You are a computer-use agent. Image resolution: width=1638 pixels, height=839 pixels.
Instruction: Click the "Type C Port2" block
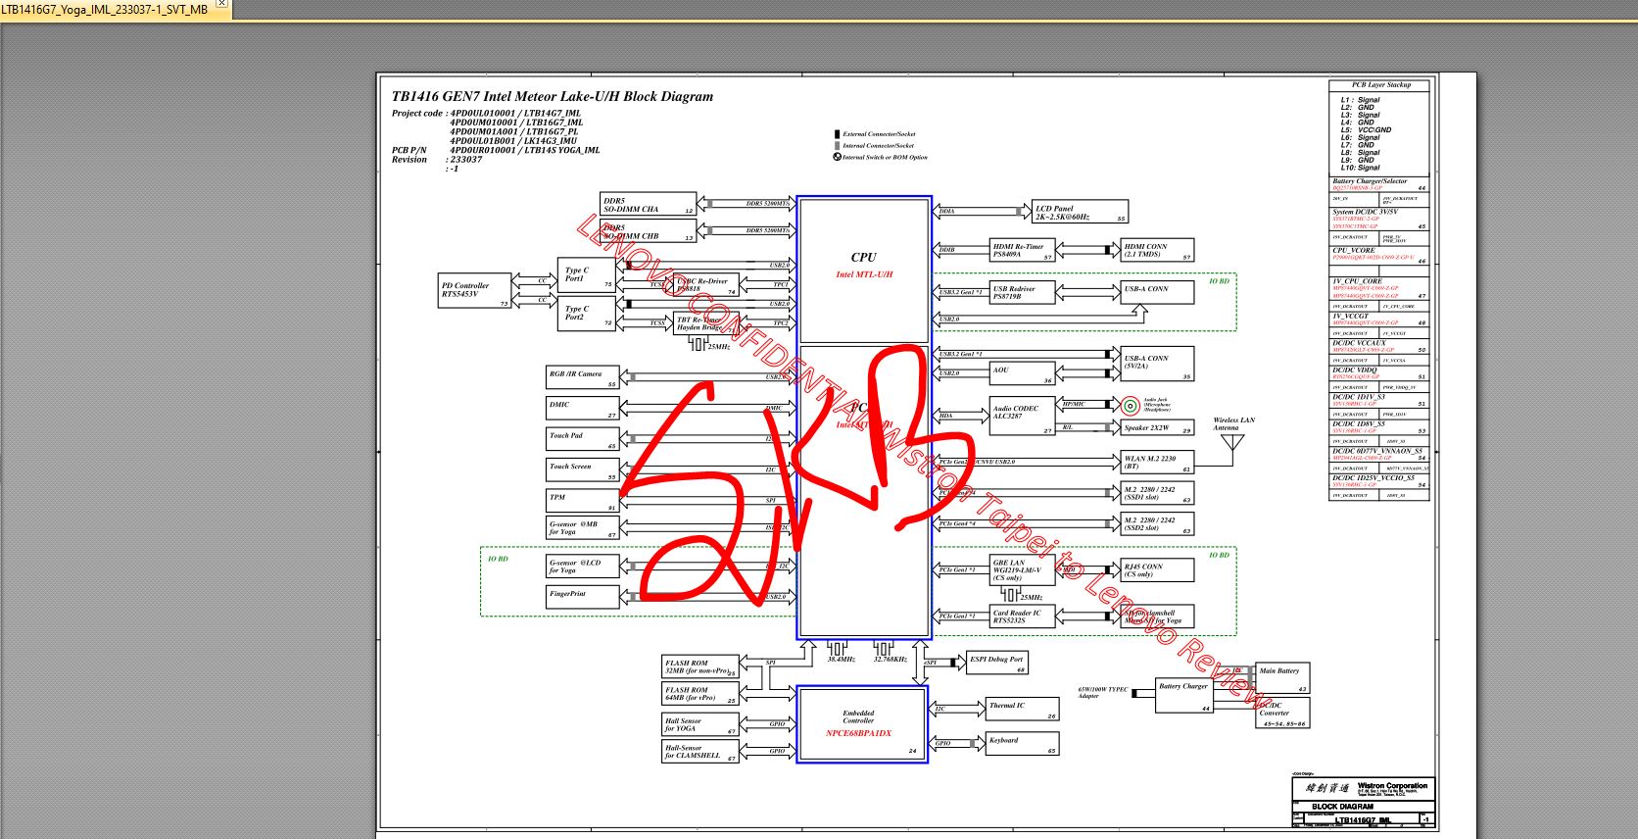(588, 314)
